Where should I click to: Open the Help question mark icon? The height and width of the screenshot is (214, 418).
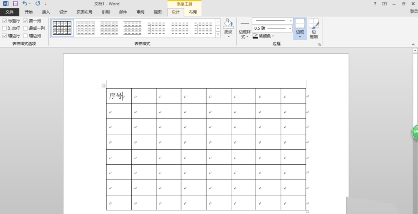(375, 4)
